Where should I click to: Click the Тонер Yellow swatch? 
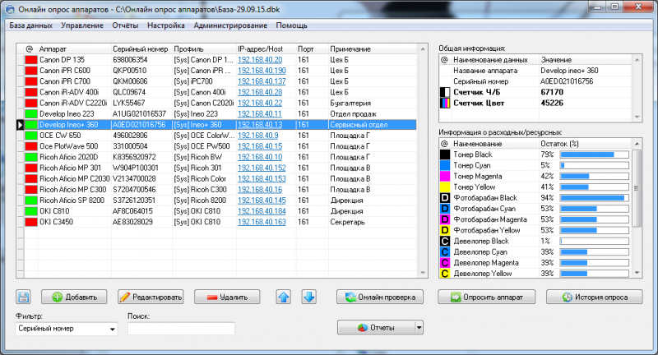point(445,187)
